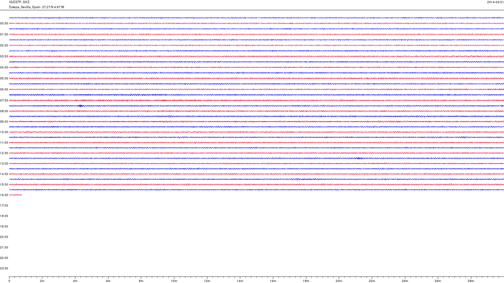The width and height of the screenshot is (504, 283).
Task: Select the 01:30 time label
Action: click(4, 35)
